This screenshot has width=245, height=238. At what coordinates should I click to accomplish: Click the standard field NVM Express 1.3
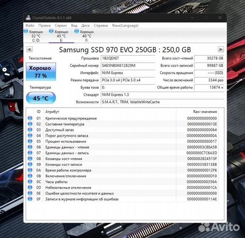tap(162, 95)
